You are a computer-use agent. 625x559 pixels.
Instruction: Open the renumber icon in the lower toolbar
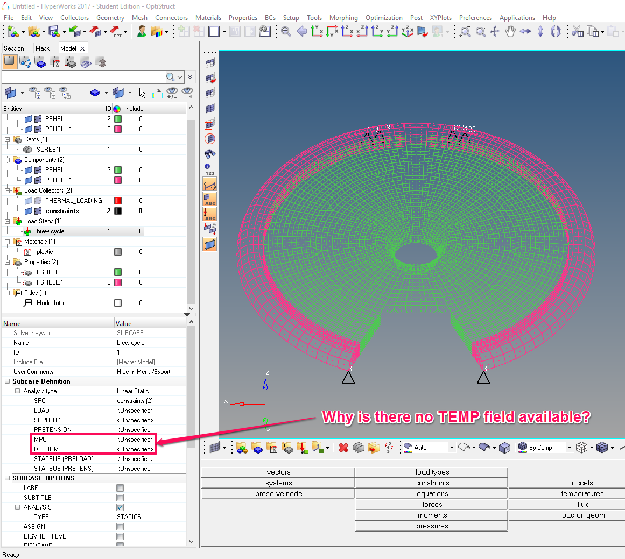389,448
